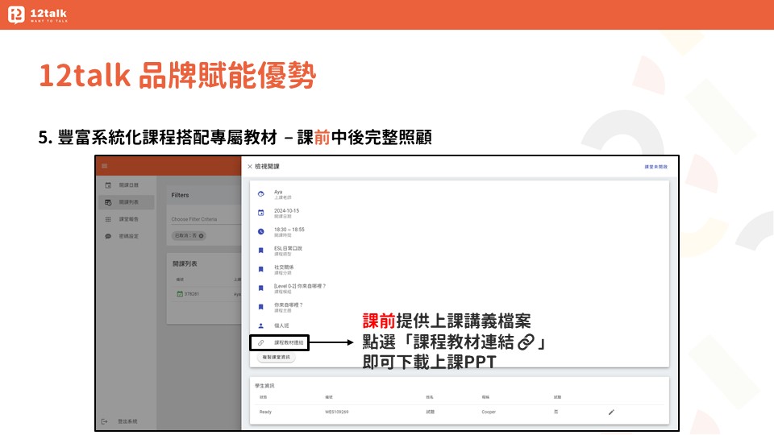Screen dimensions: 774x435
Task: Close the 檢視開課 panel with the X
Action: click(250, 167)
